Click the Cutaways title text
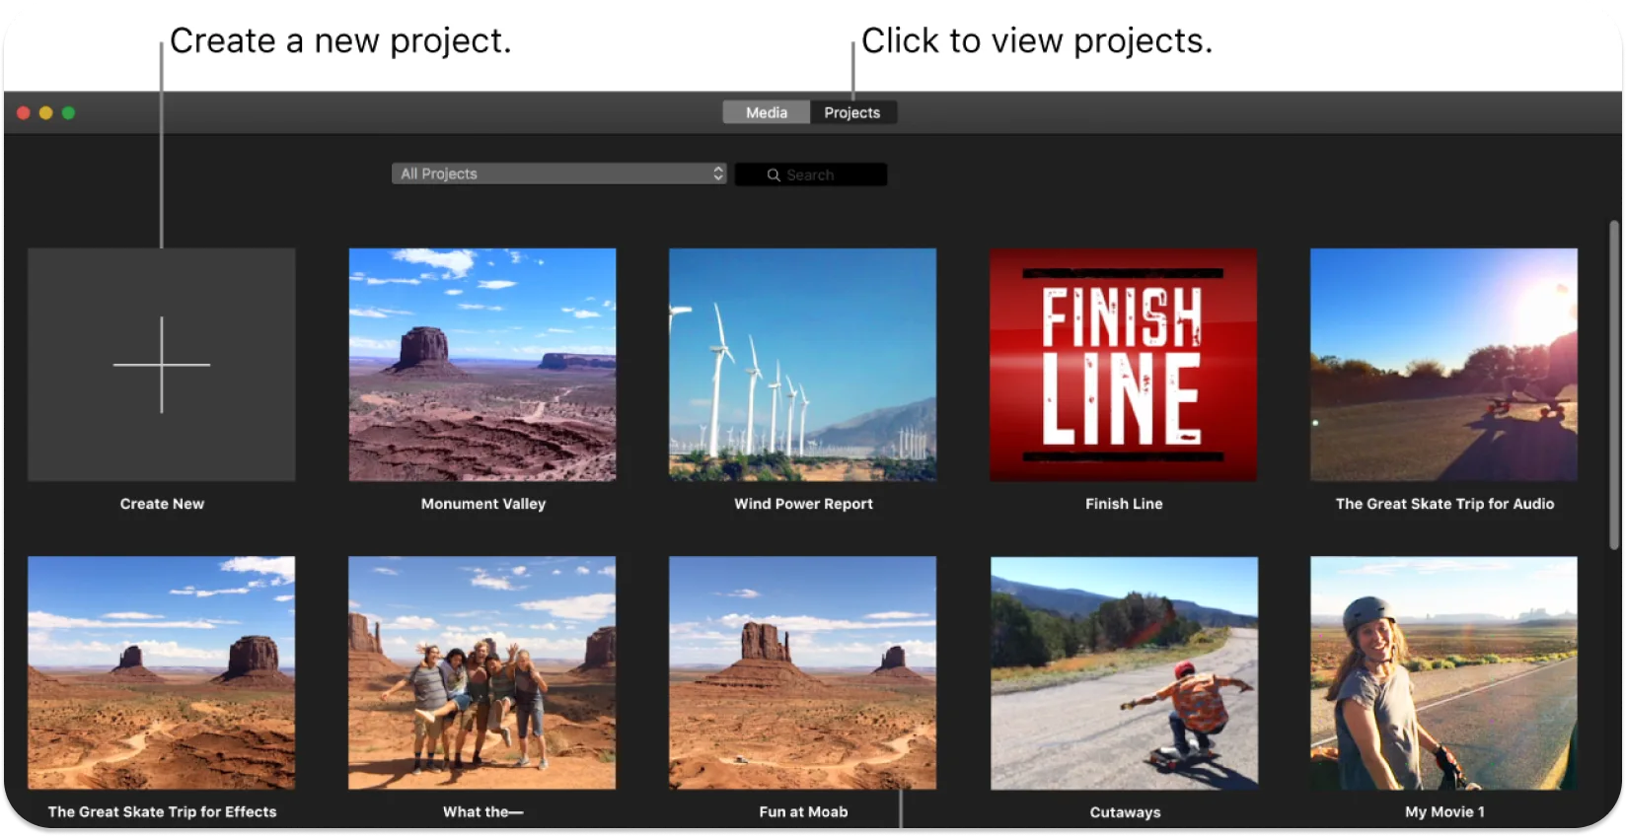Viewport: 1626px width, 836px height. tap(1125, 812)
